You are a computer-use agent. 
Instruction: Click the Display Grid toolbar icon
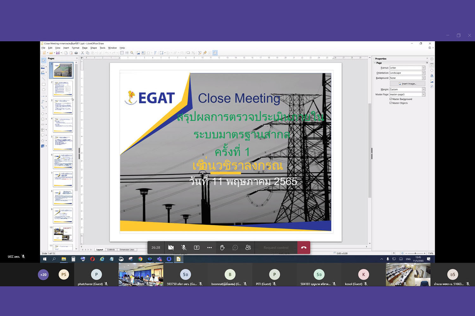(x=122, y=53)
